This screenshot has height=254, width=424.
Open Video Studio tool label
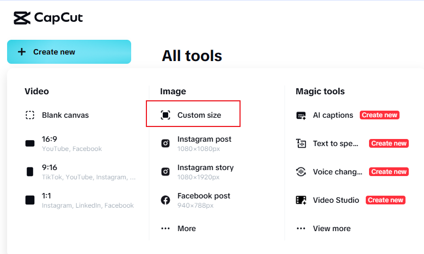336,200
